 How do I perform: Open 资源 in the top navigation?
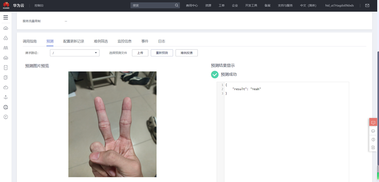208,5
